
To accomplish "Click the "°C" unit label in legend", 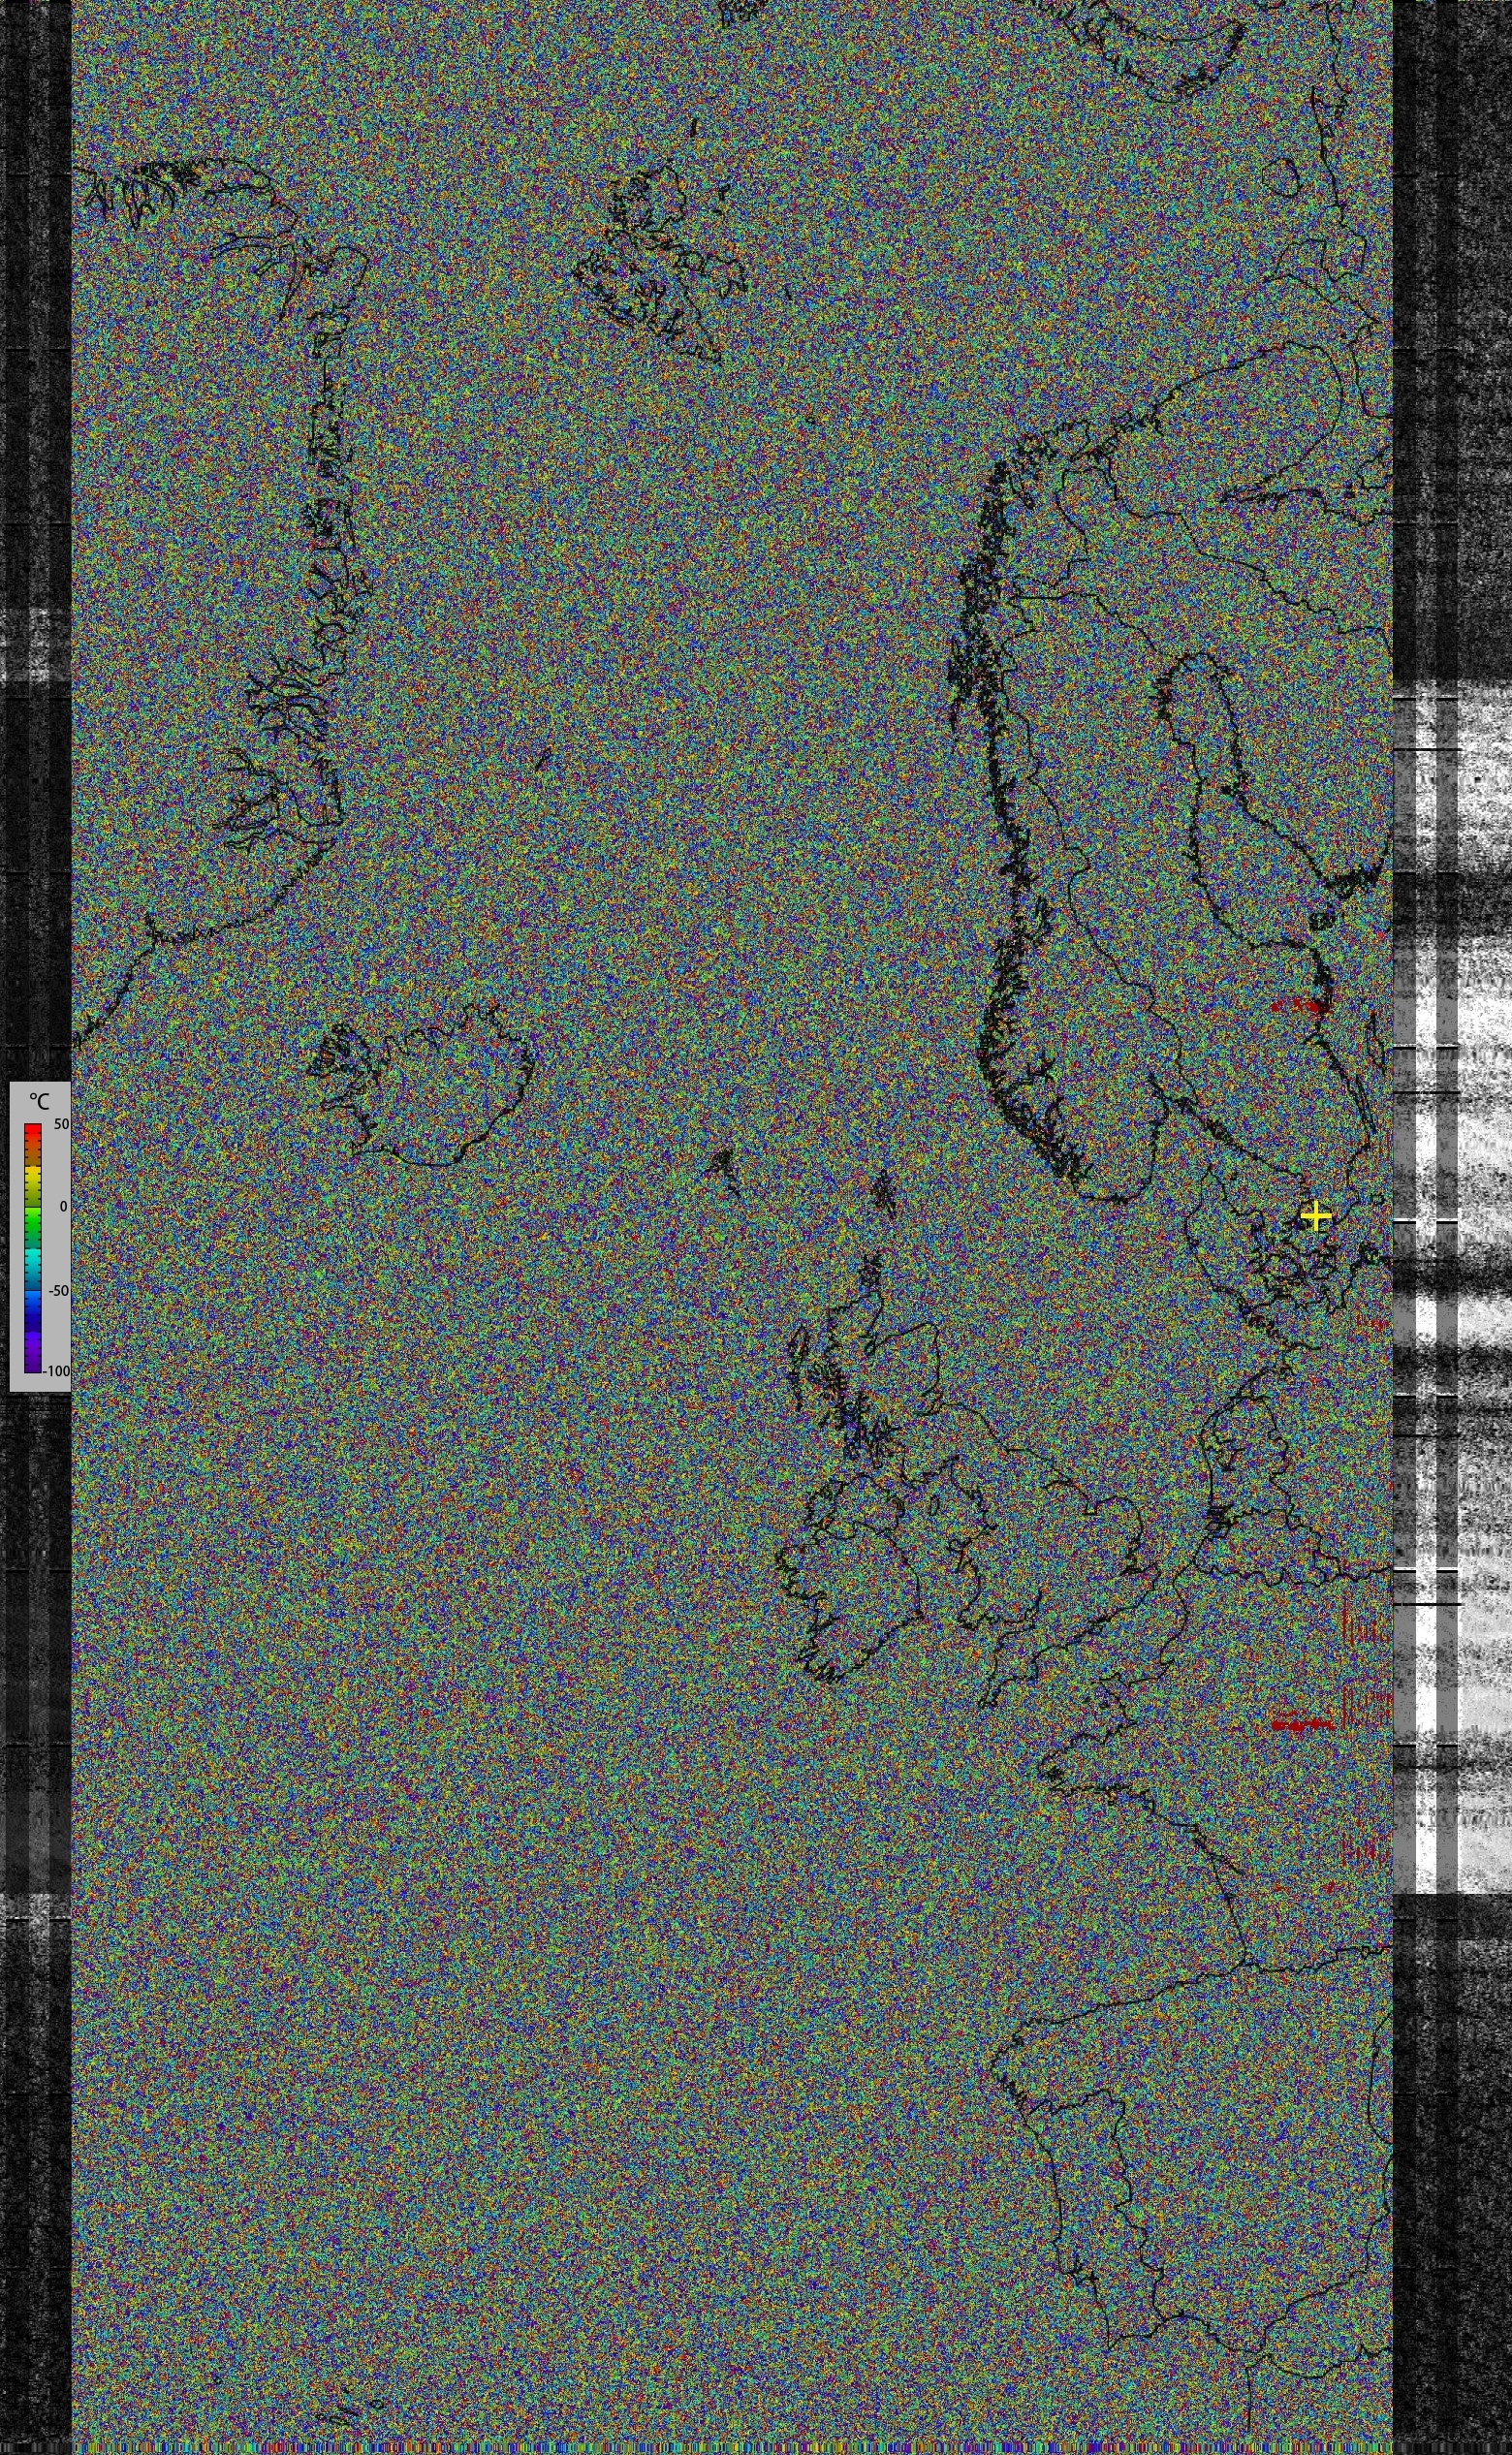I will 39,1101.
